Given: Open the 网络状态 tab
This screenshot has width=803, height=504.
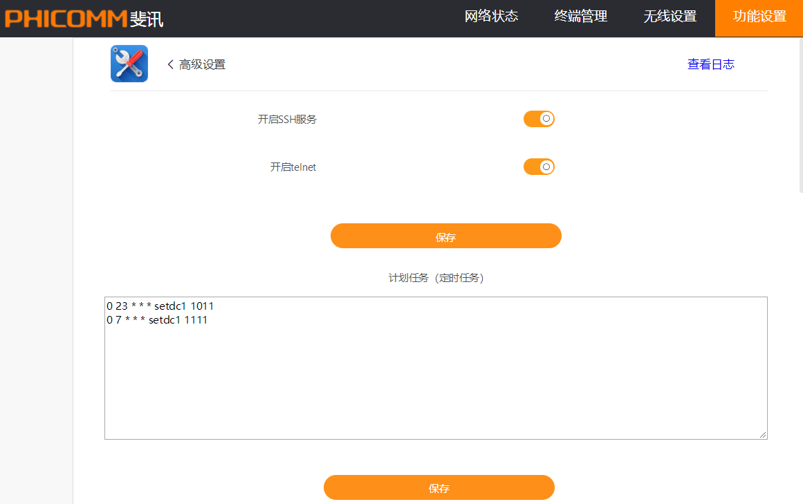Looking at the screenshot, I should pos(491,17).
